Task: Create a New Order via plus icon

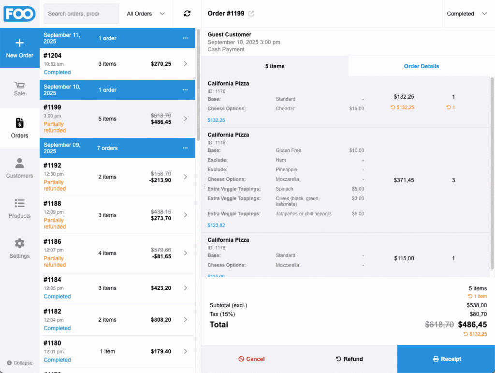Action: pyautogui.click(x=19, y=44)
